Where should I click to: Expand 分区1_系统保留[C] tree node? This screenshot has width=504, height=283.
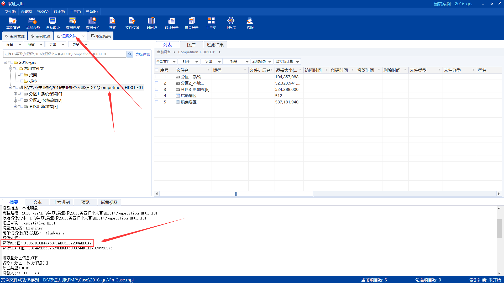(x=15, y=94)
